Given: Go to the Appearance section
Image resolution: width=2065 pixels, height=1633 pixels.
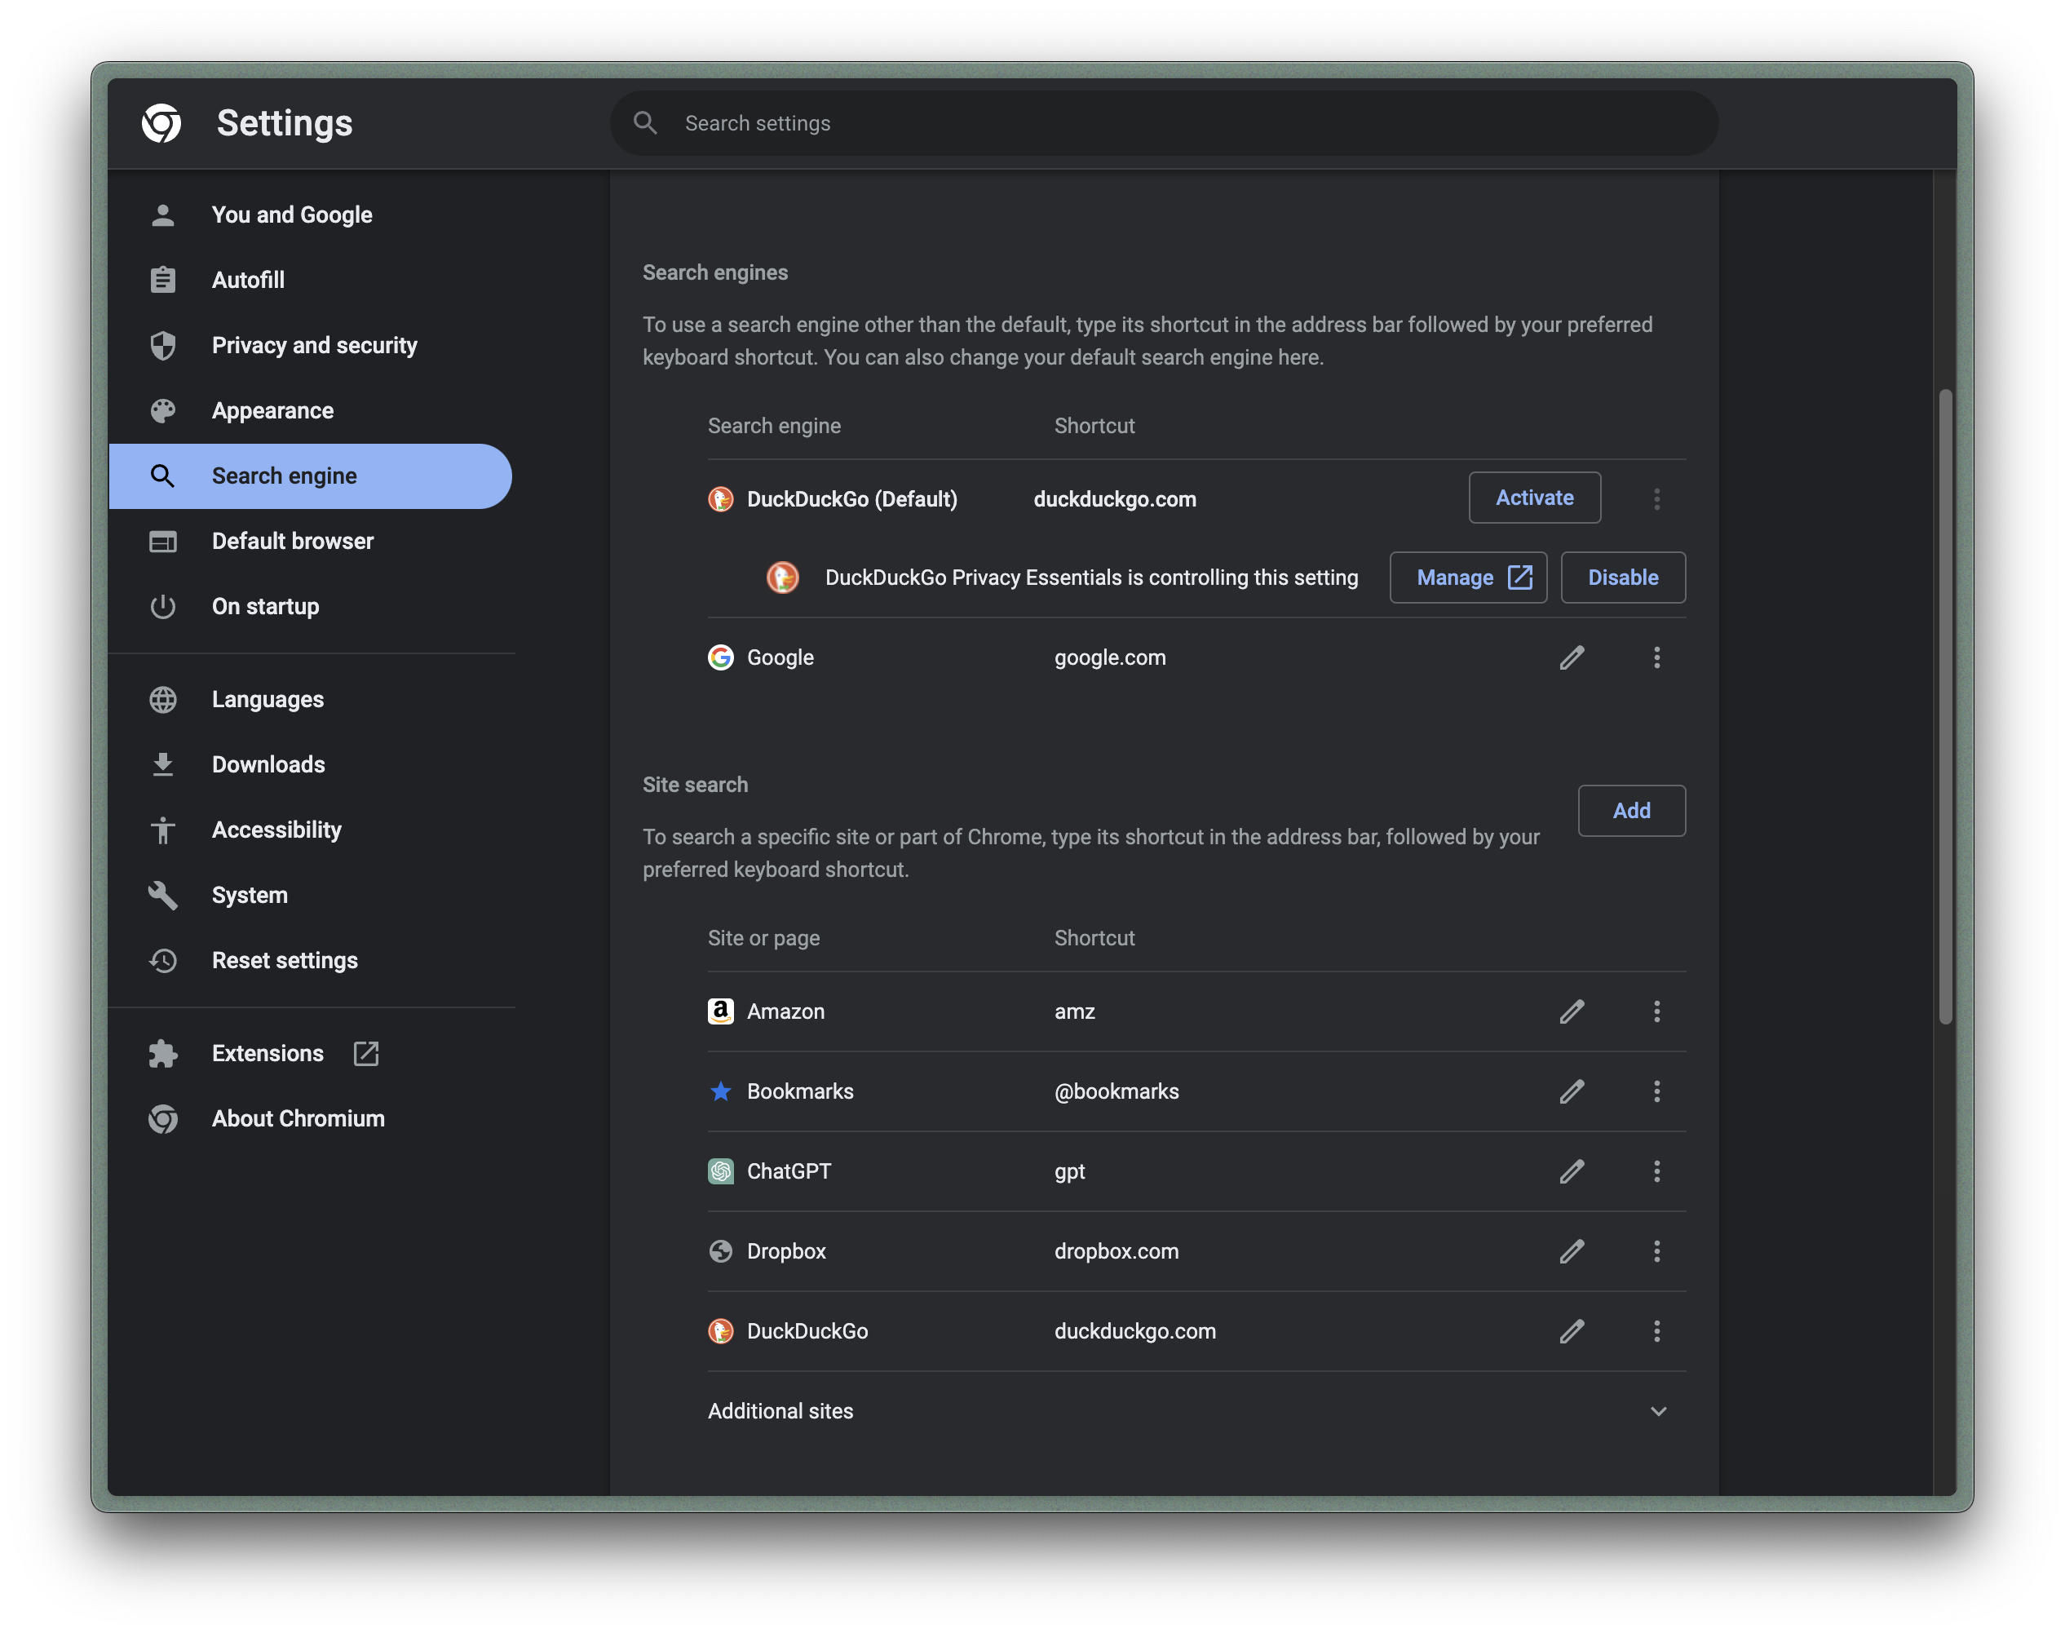Looking at the screenshot, I should [x=272, y=411].
